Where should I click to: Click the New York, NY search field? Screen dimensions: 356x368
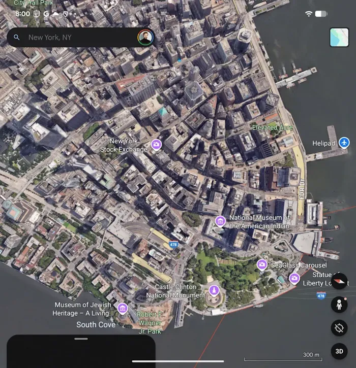pyautogui.click(x=76, y=38)
